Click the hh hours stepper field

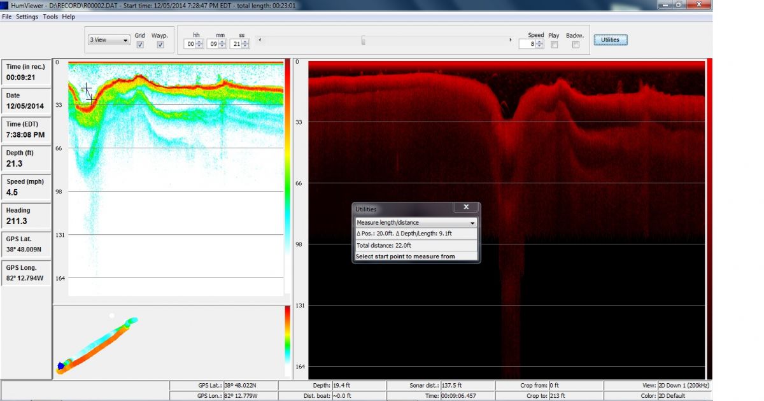point(190,44)
